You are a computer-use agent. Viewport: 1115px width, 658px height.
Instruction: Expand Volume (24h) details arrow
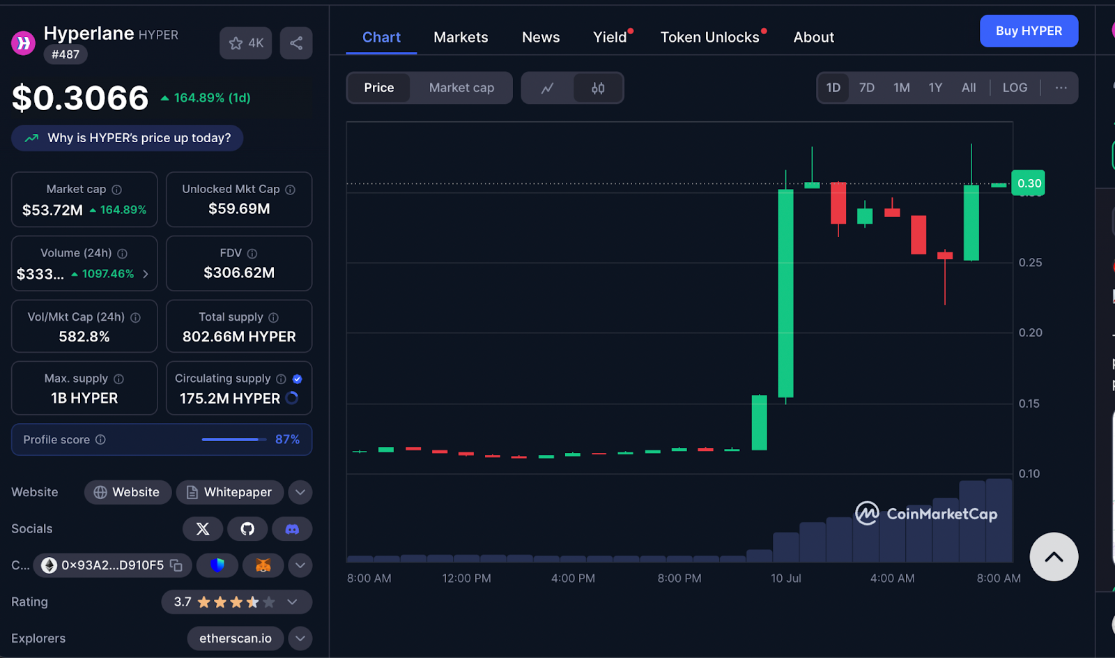(146, 274)
